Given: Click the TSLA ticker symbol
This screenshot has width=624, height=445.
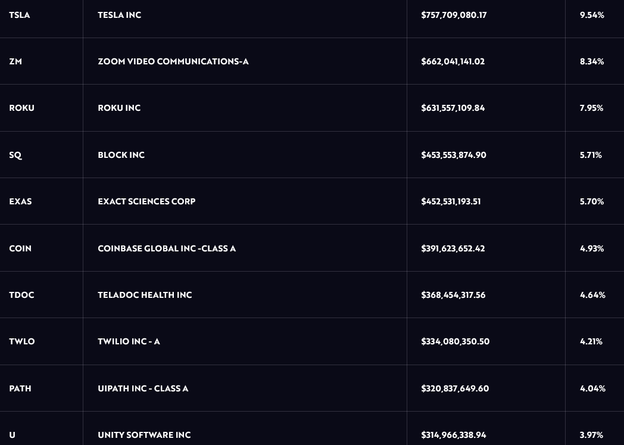Looking at the screenshot, I should pyautogui.click(x=20, y=15).
